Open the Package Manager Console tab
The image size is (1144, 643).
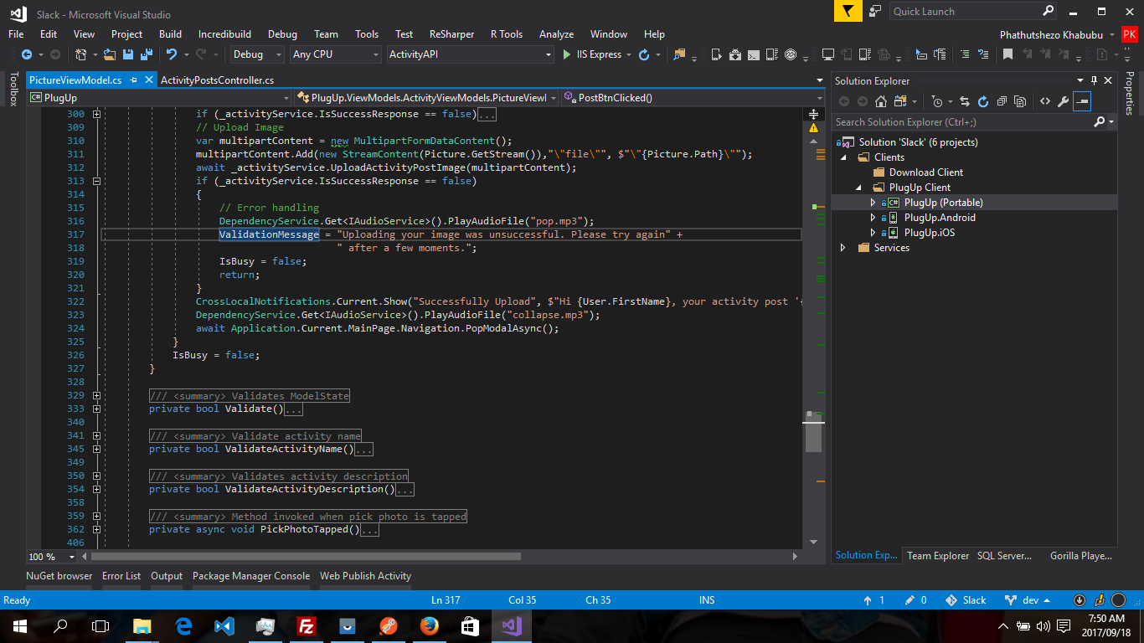click(251, 576)
